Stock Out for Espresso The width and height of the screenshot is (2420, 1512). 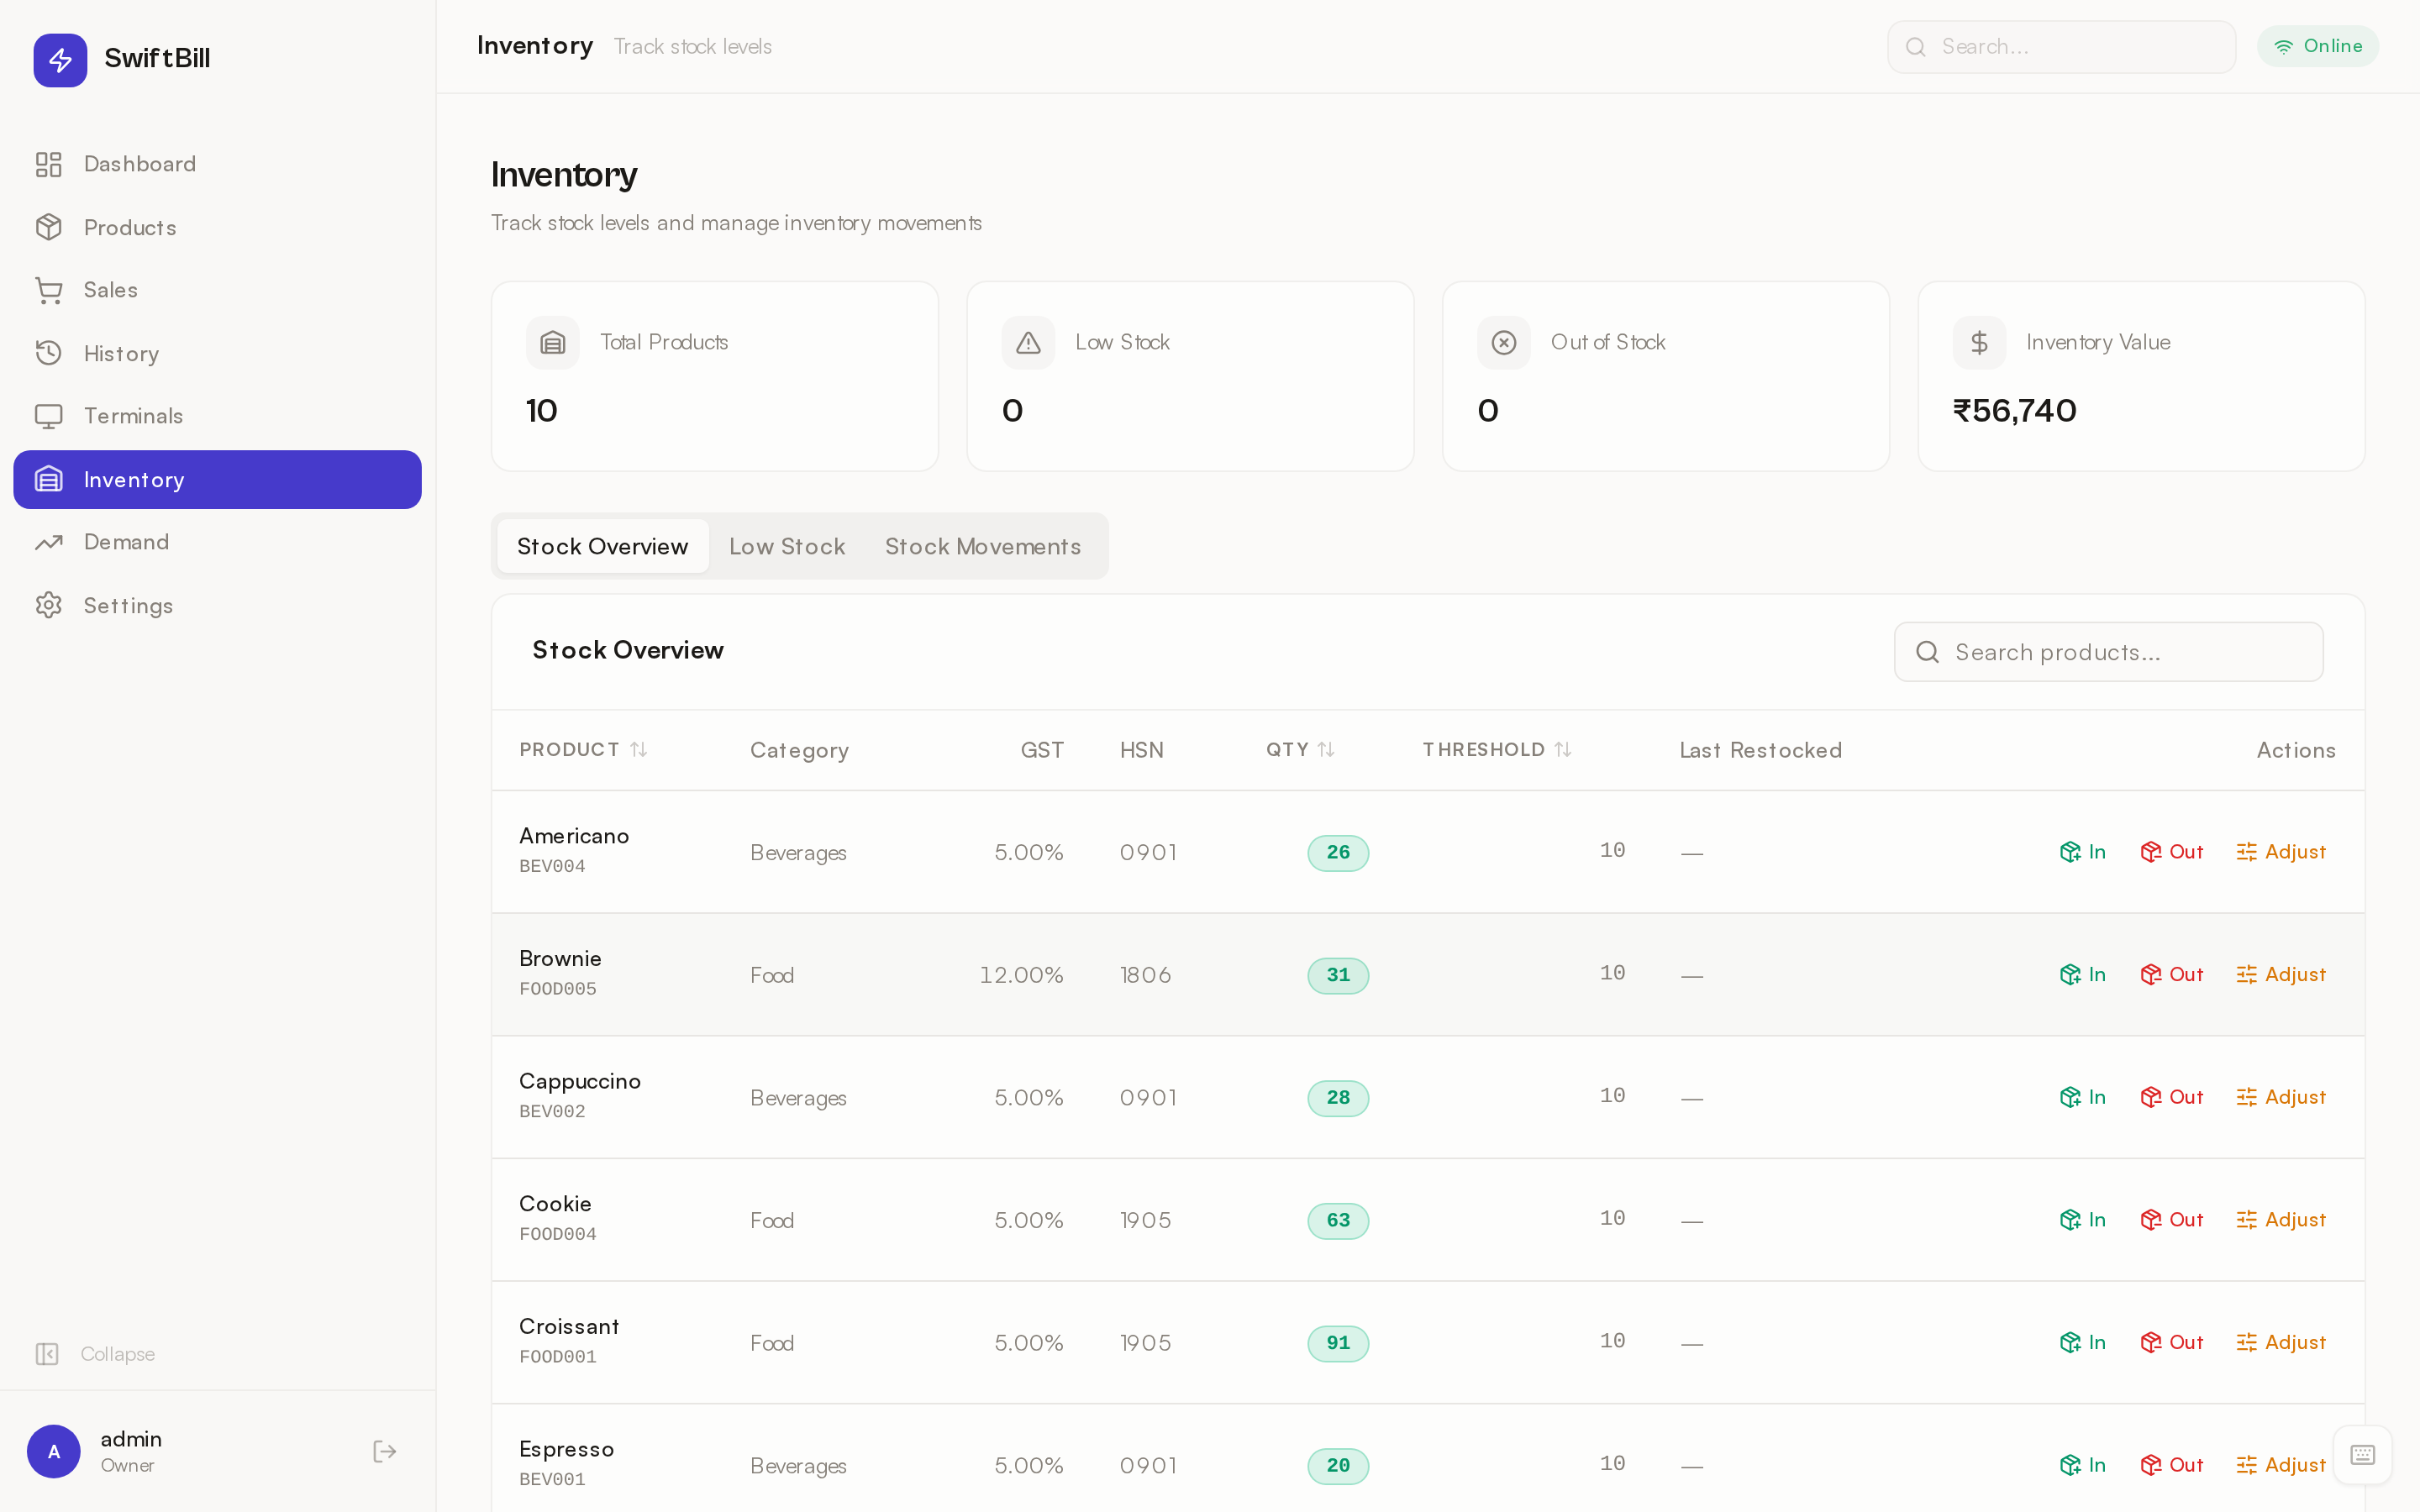[2171, 1465]
